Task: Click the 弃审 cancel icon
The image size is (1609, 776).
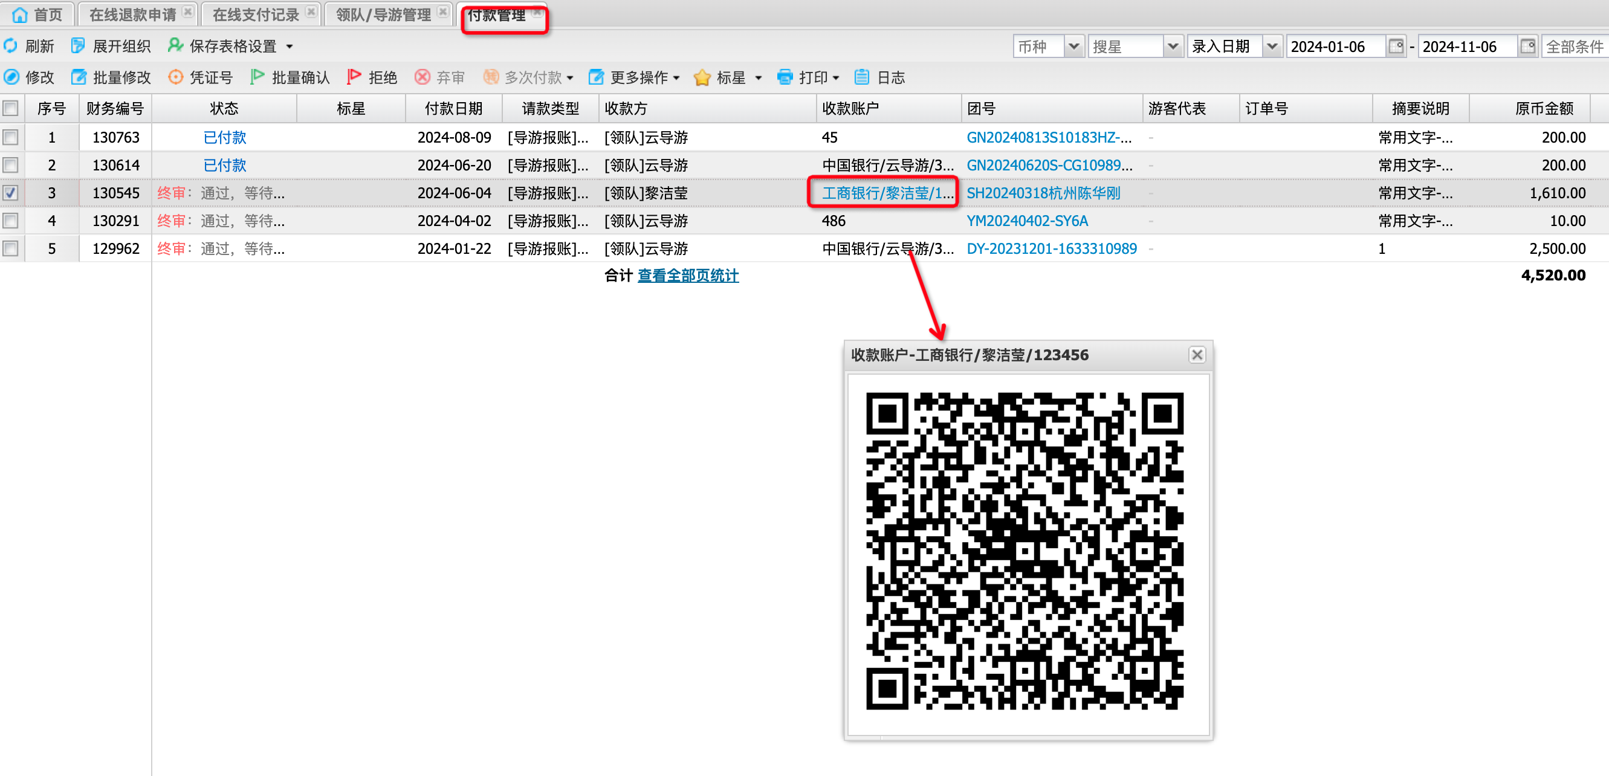Action: click(x=422, y=77)
